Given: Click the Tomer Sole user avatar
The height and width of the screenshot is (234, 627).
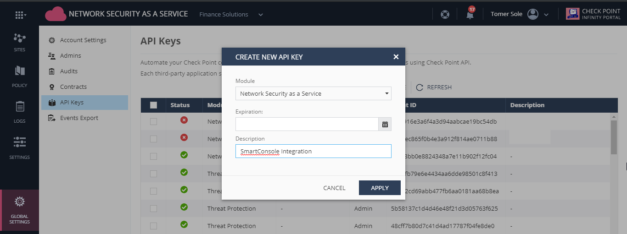Looking at the screenshot, I should (x=533, y=14).
